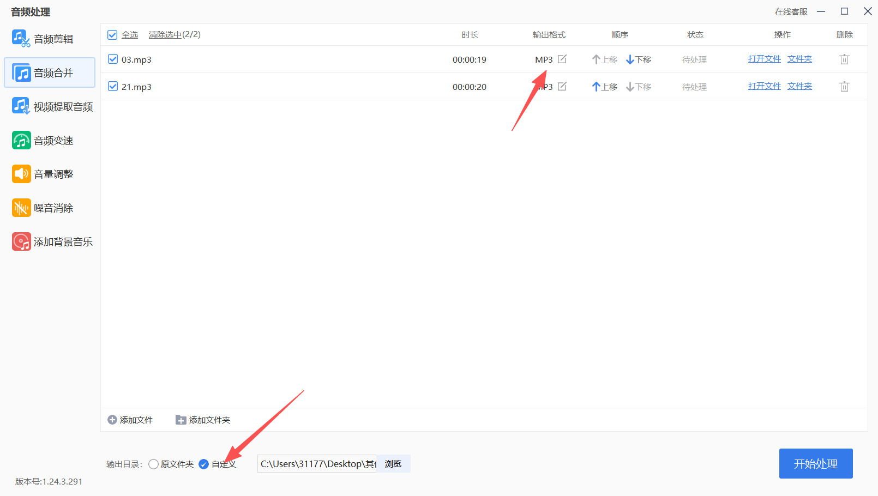Switch to the 音频合并 sidebar tab

click(50, 72)
